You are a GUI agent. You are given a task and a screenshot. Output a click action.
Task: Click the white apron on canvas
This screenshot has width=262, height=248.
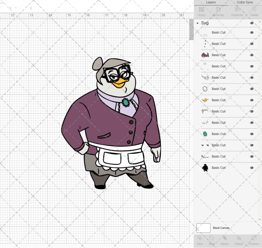120,157
